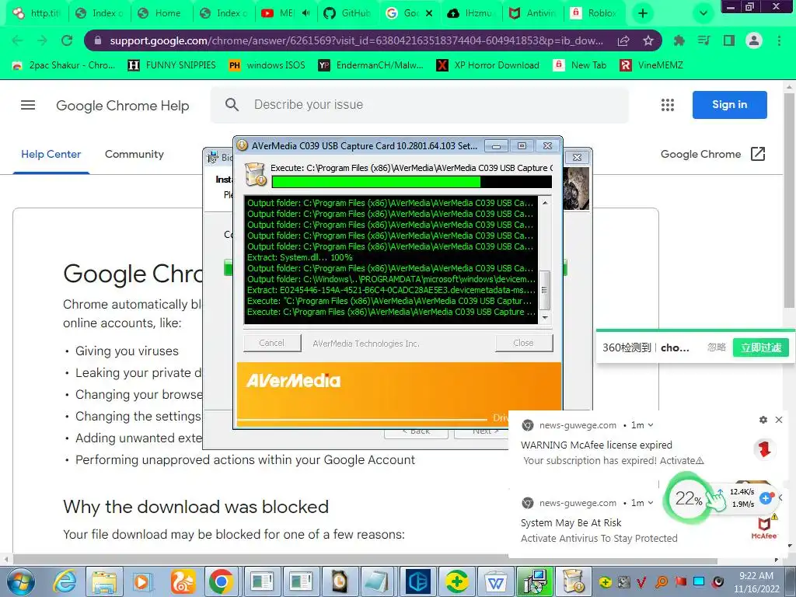Click Cancel in the AVerMedia setup dialog
The image size is (796, 597).
point(271,343)
